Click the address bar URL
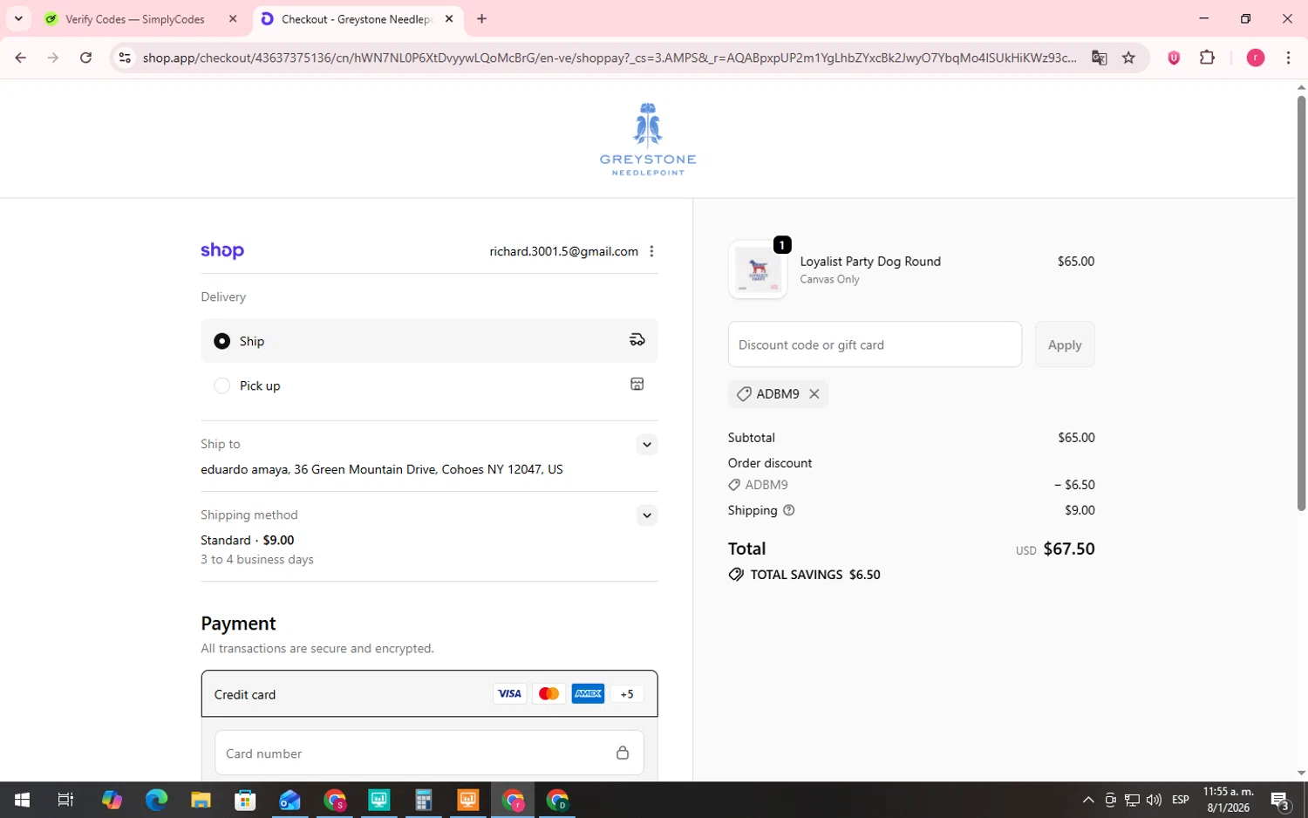 (610, 58)
